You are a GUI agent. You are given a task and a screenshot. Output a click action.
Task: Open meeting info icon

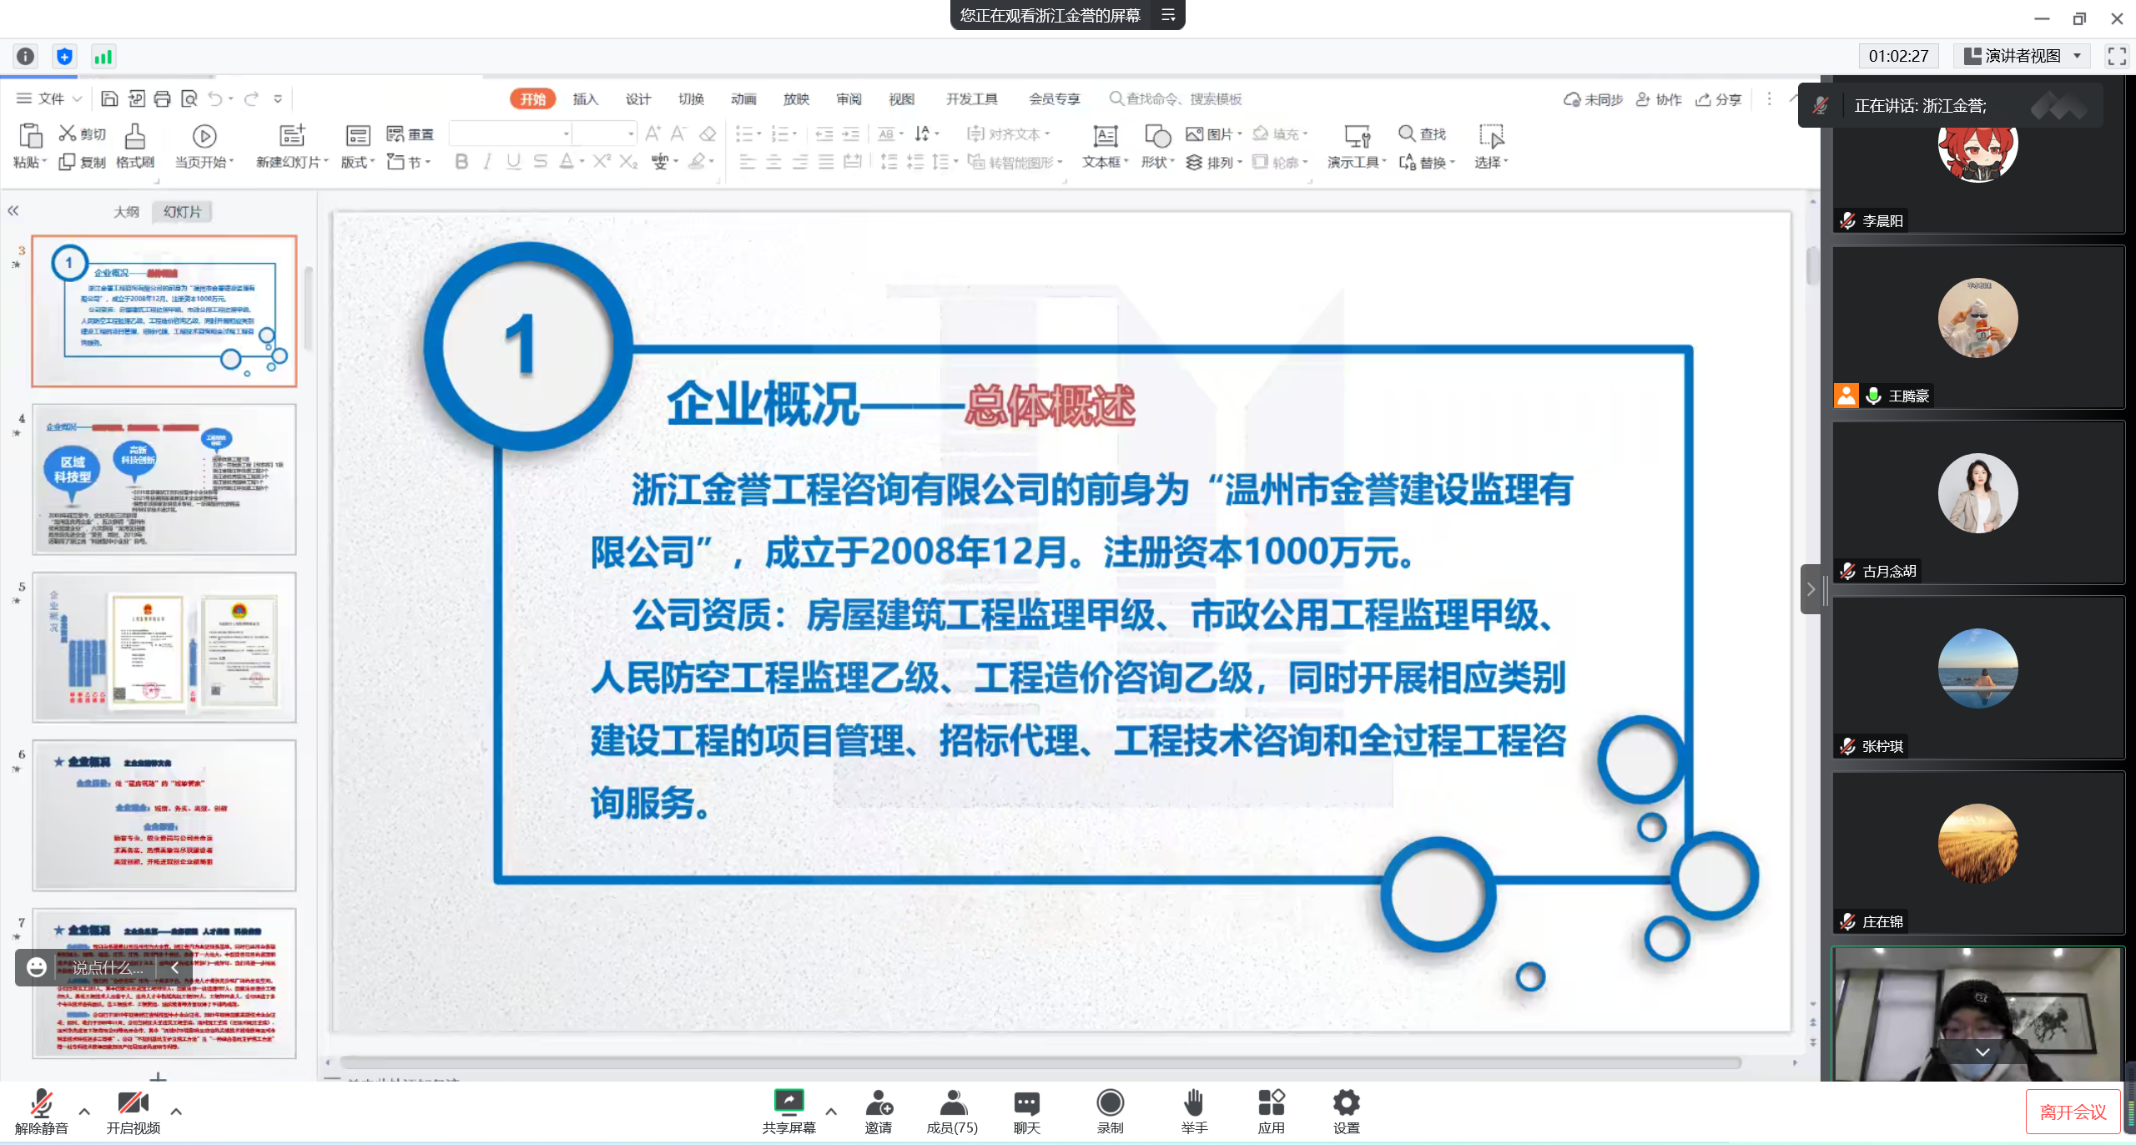click(x=26, y=56)
